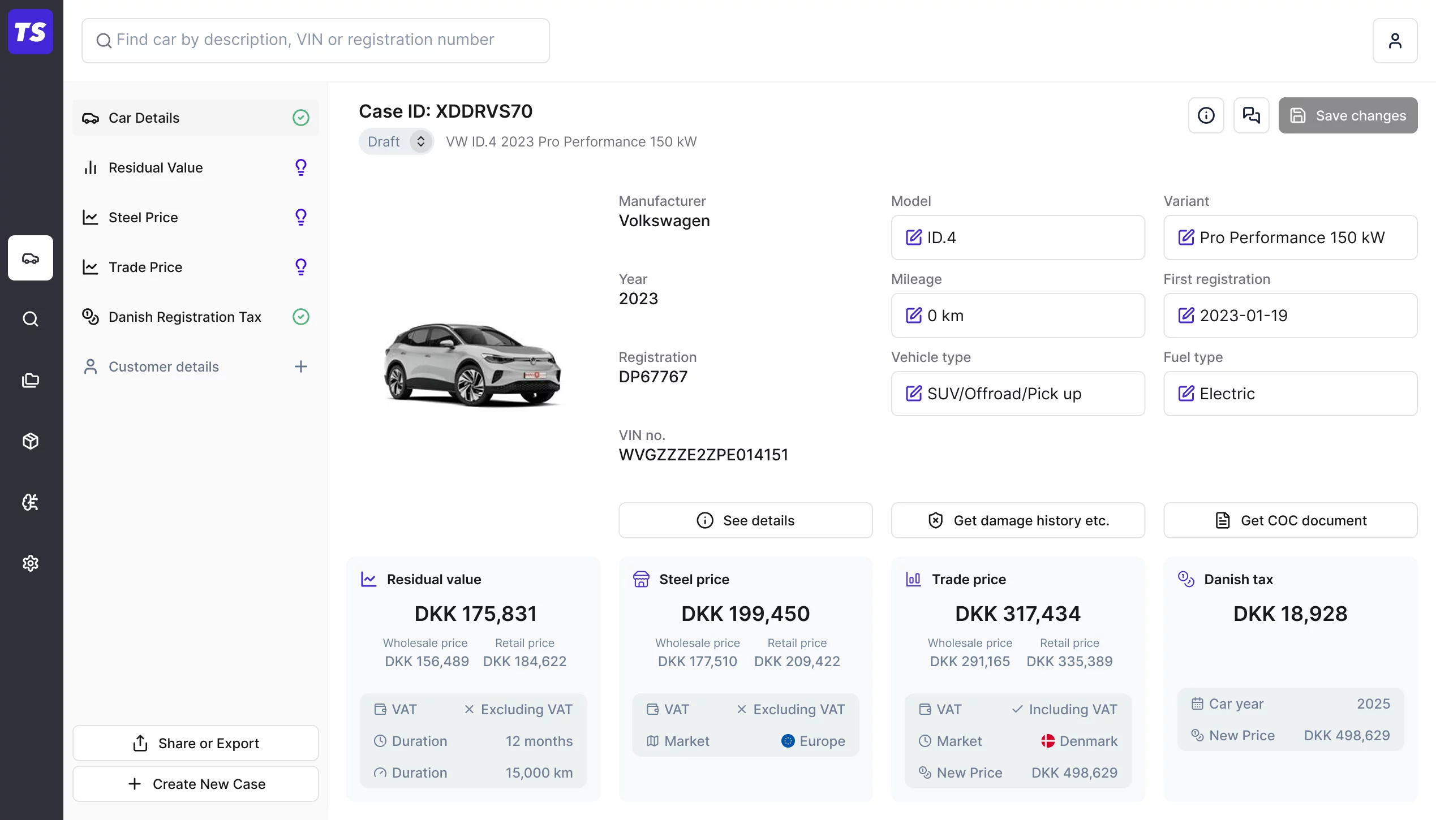This screenshot has width=1436, height=820.
Task: Click the info circle icon near Save changes
Action: click(x=1206, y=115)
